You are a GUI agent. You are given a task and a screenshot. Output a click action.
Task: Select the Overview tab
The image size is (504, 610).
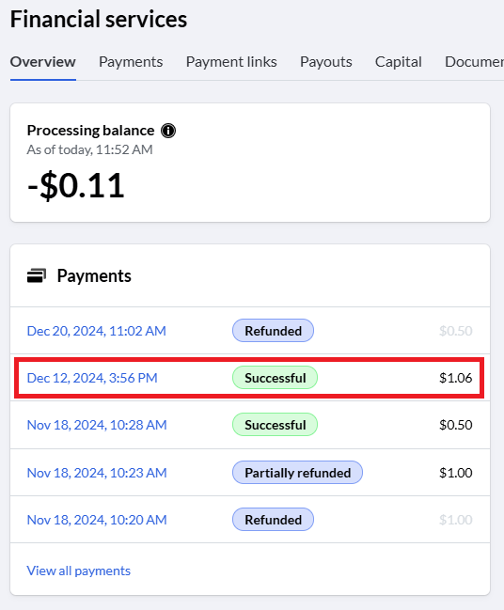coord(43,62)
